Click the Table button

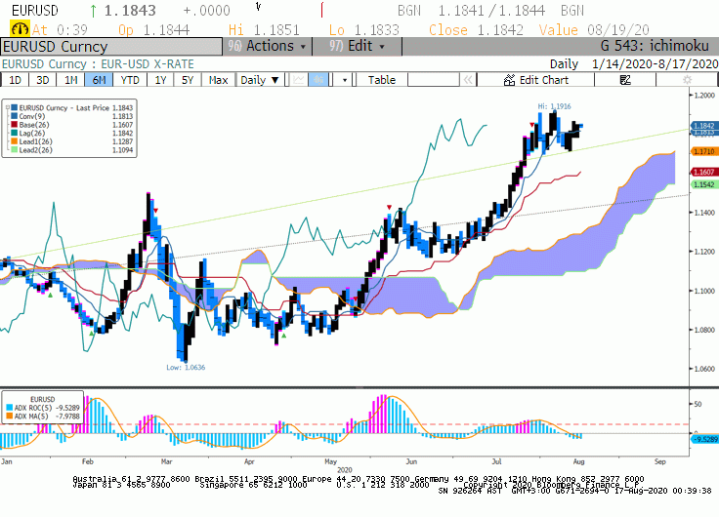[x=382, y=80]
